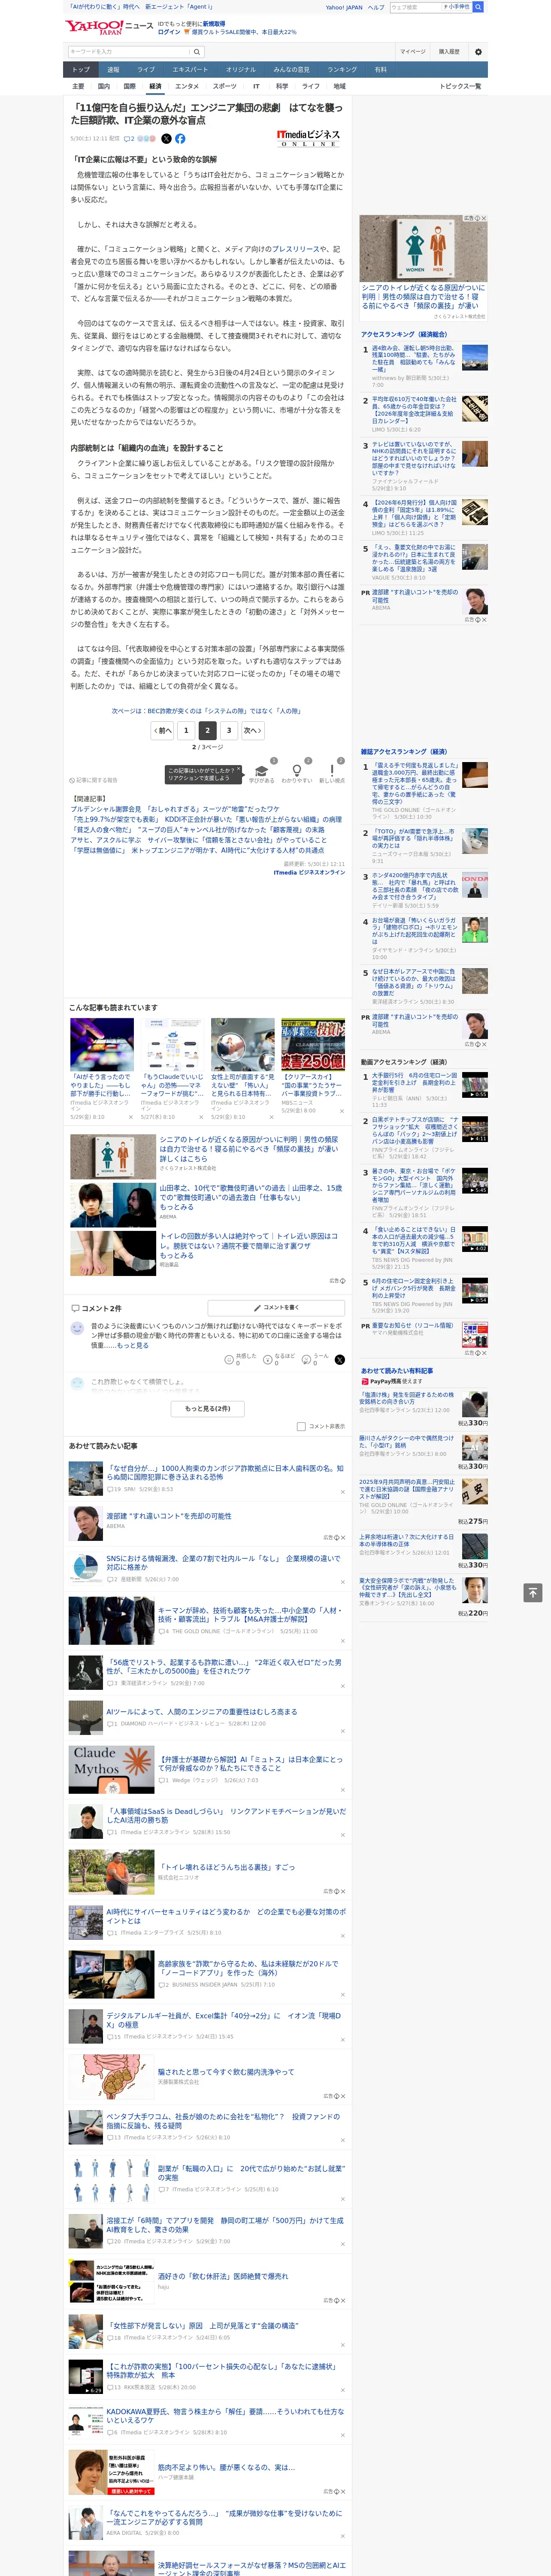Viewport: 551px width, 2576px height.
Task: Select the IT category tab
Action: 256,87
